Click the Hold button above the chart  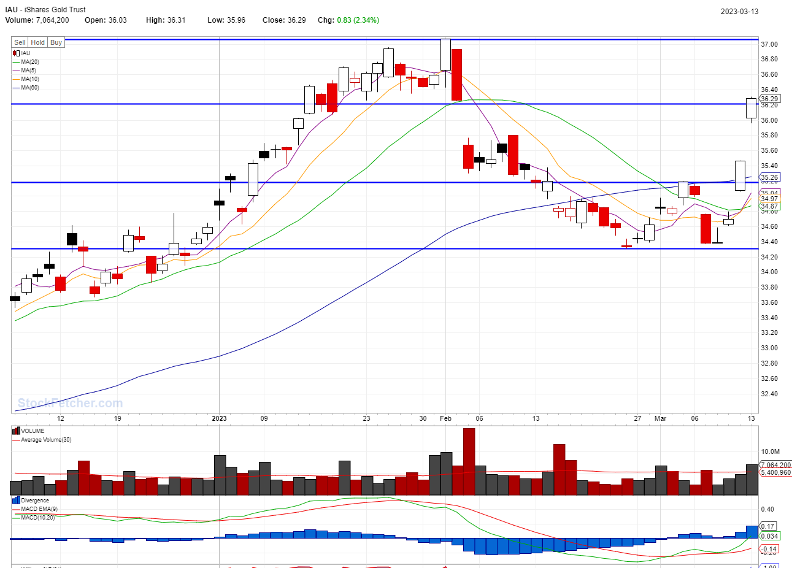pyautogui.click(x=38, y=42)
